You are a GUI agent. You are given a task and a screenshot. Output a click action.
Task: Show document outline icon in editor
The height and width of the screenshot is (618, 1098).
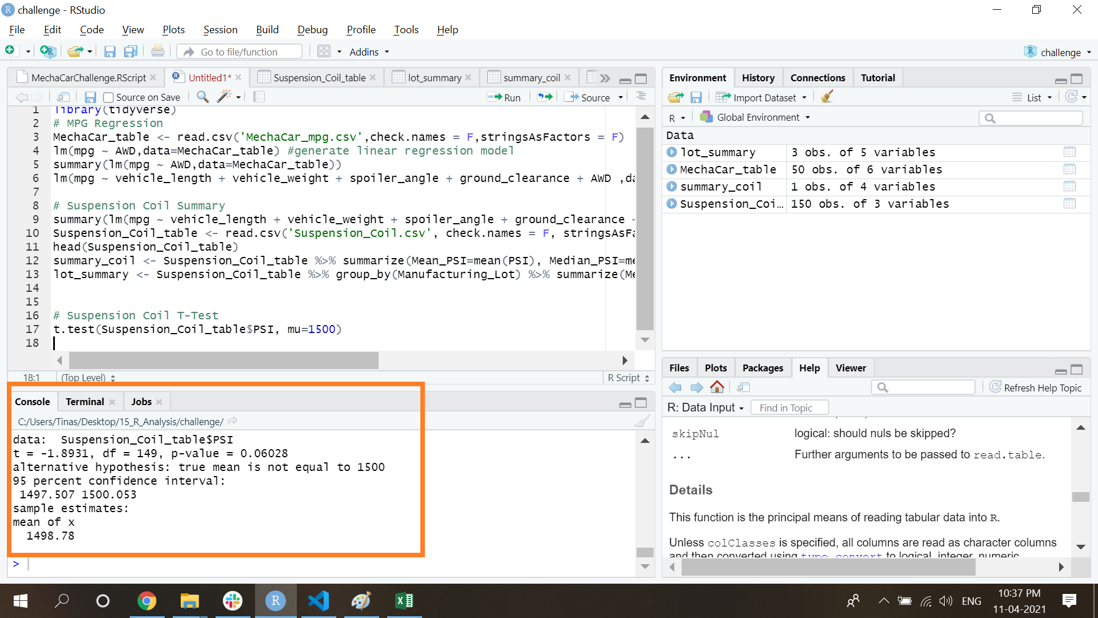click(641, 96)
